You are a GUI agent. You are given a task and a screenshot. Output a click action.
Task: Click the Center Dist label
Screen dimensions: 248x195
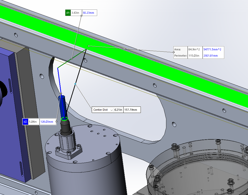(x=100, y=110)
